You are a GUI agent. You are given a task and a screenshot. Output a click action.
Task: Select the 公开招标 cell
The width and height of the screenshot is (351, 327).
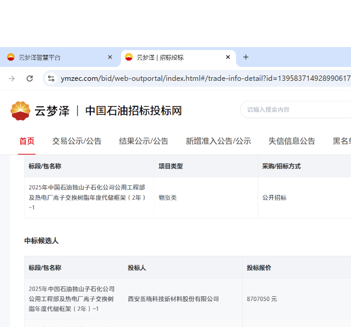(305, 198)
